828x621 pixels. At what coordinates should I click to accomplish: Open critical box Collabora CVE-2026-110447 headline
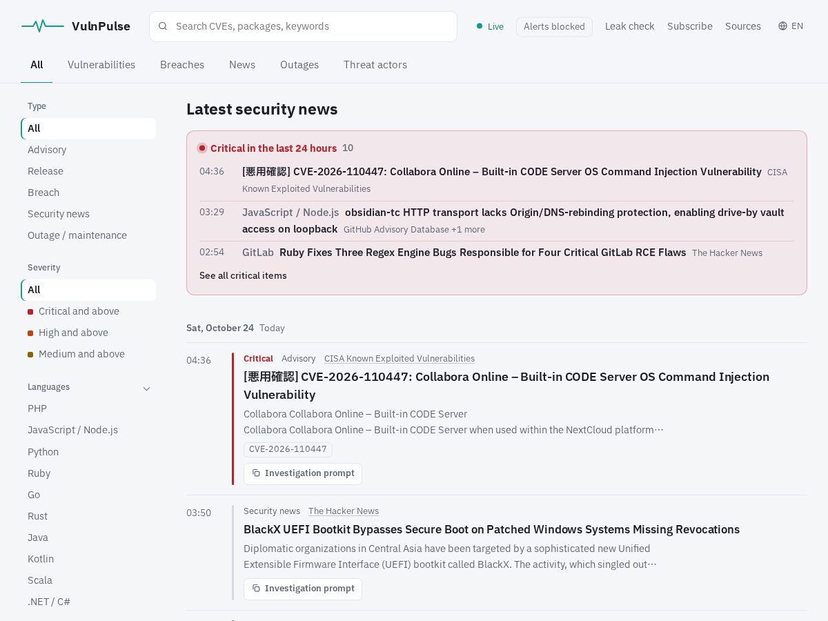point(502,172)
